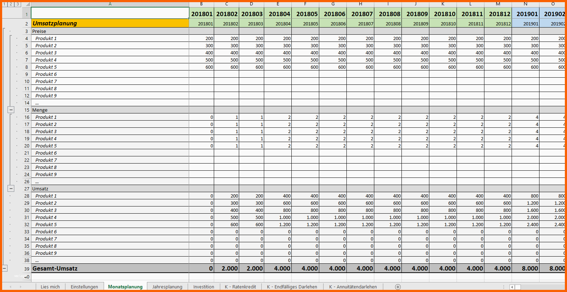Image resolution: width=567 pixels, height=292 pixels.
Task: Select column E header
Action: pyautogui.click(x=278, y=4)
